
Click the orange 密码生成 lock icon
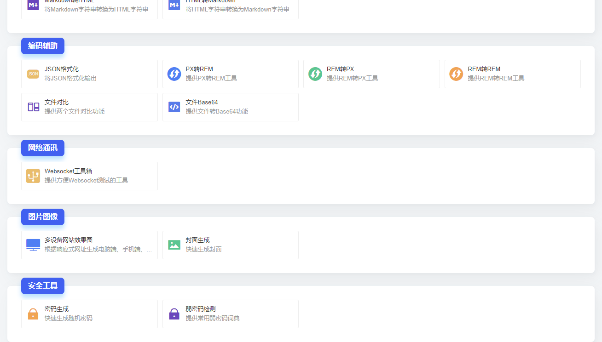click(33, 314)
